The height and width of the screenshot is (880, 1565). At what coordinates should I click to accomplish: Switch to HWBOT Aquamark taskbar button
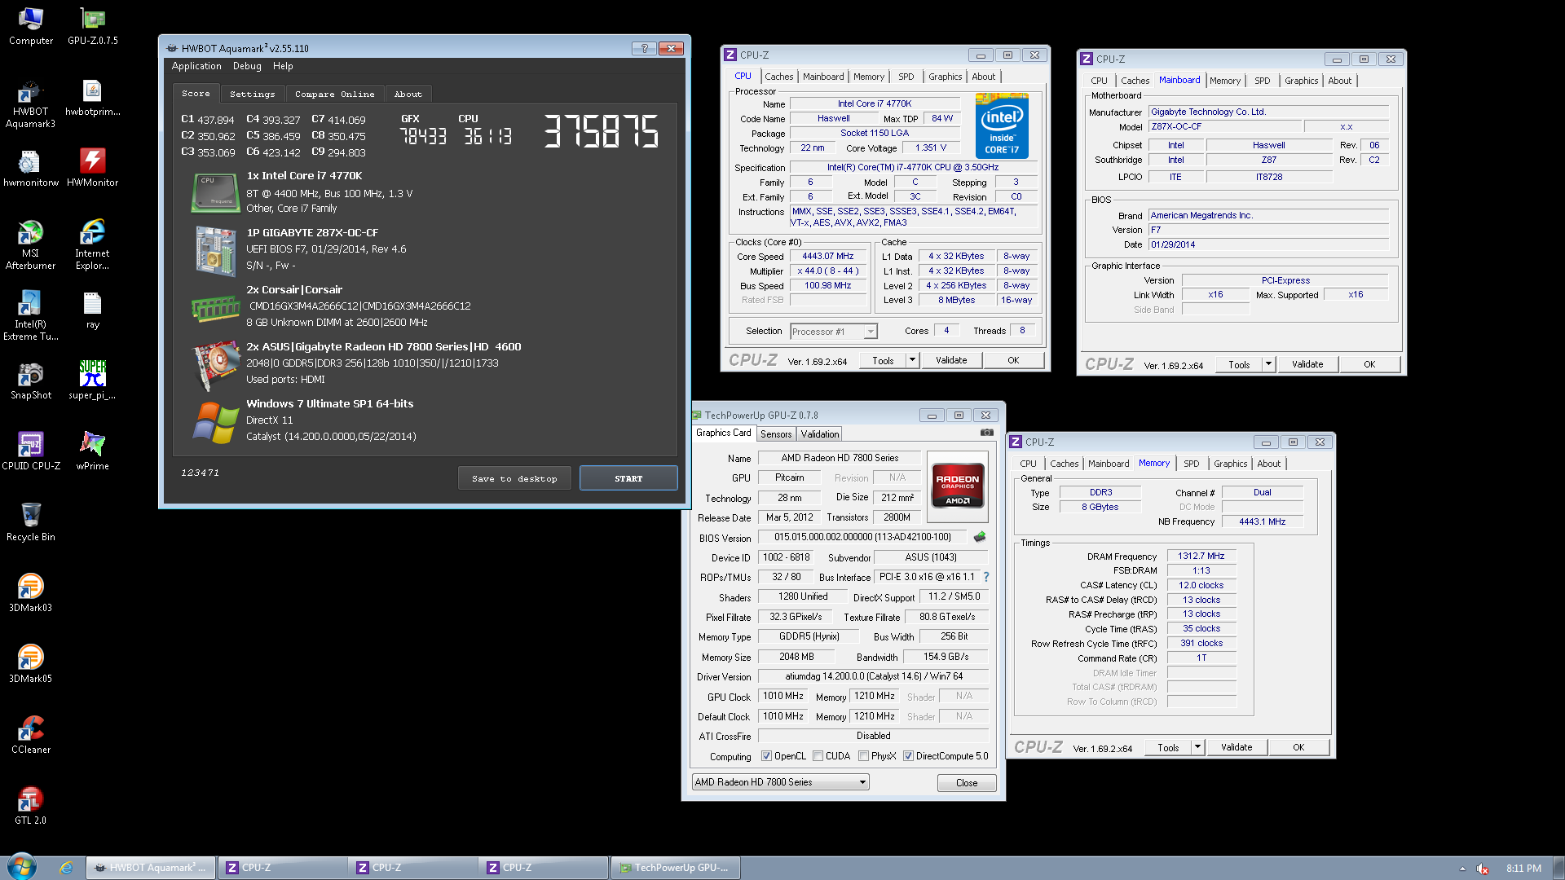(x=152, y=868)
